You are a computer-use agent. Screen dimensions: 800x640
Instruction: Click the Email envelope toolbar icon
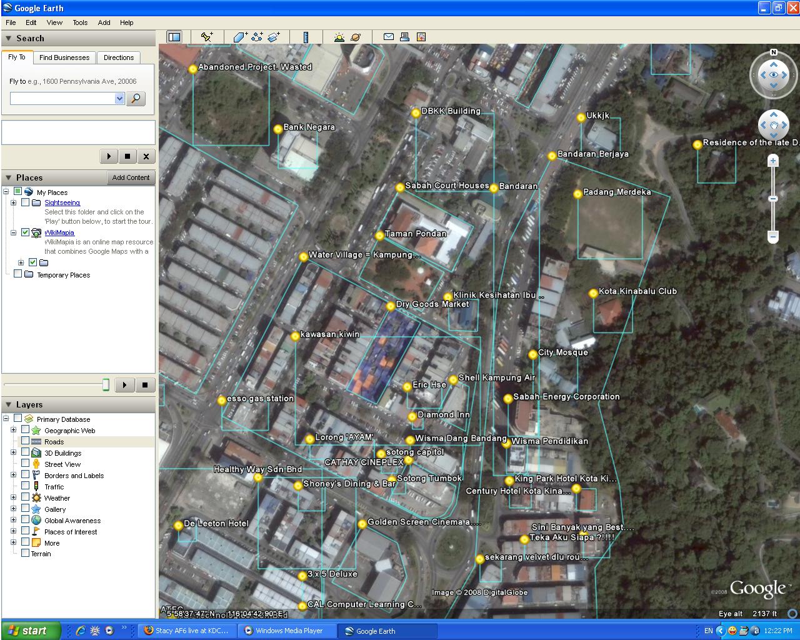point(388,37)
